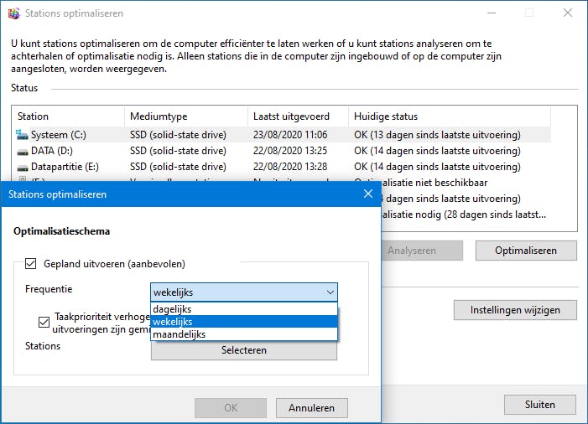Click the Optimalisatieschema heading
588x424 pixels.
pos(61,231)
